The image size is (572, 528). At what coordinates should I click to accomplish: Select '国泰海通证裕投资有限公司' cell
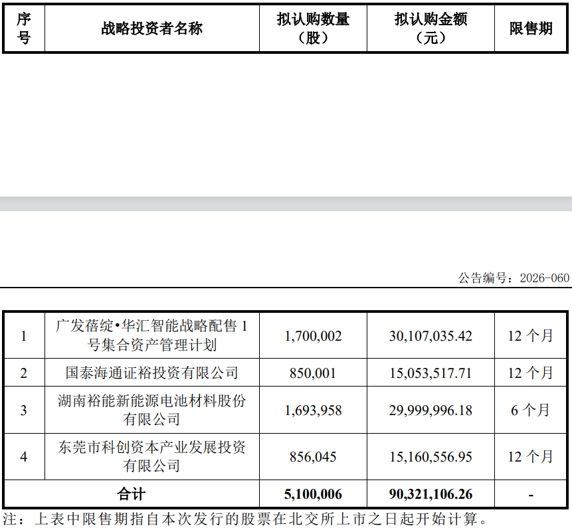click(151, 373)
